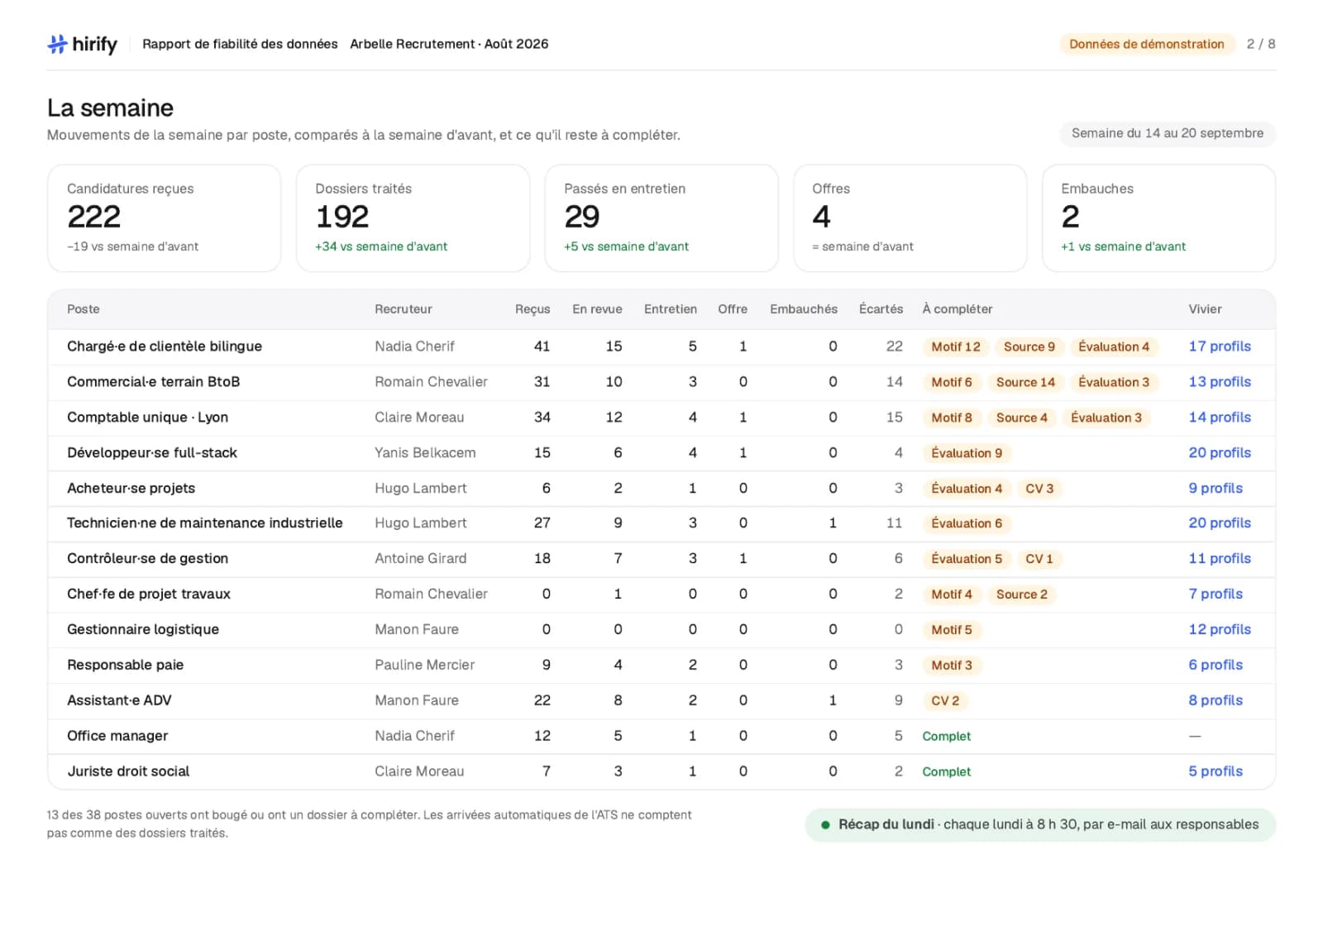
Task: Open the 8 profils vivier link
Action: pyautogui.click(x=1216, y=701)
